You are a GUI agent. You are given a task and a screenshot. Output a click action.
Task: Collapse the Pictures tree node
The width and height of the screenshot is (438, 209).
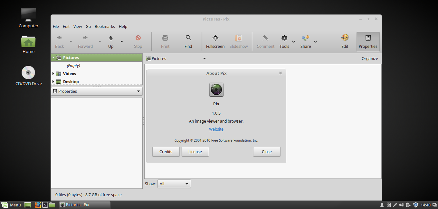click(x=53, y=58)
